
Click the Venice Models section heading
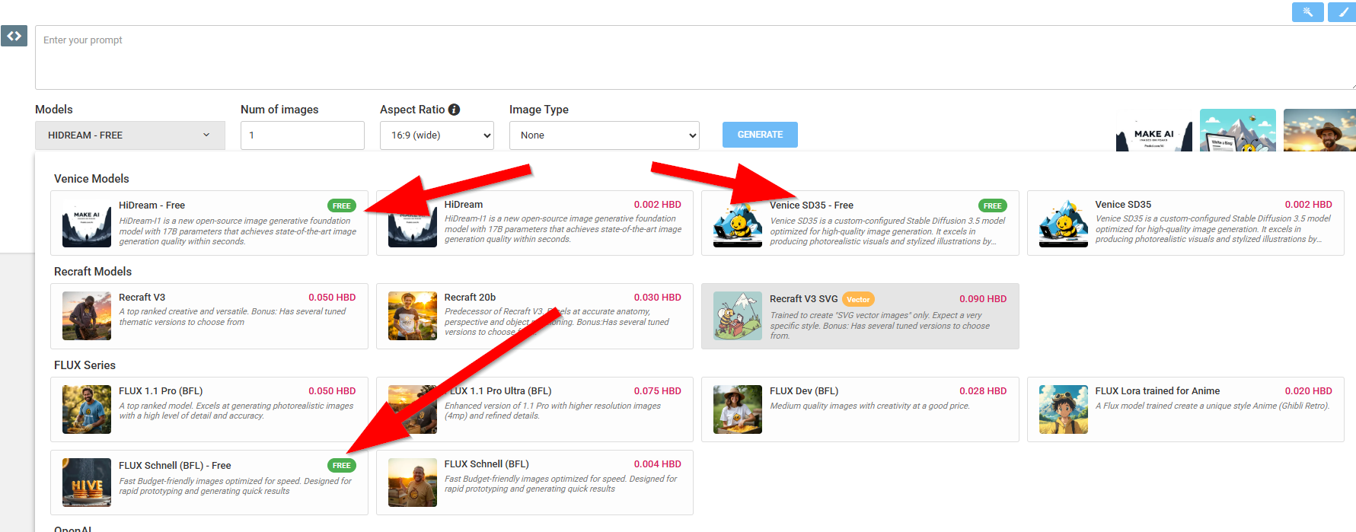tap(91, 179)
